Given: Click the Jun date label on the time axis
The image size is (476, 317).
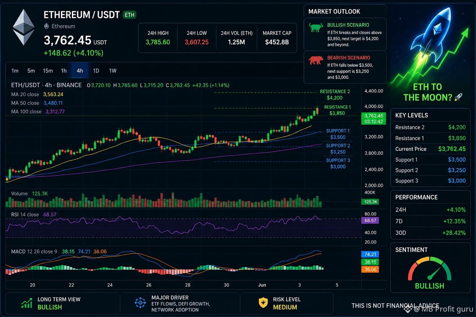Looking at the screenshot, I should point(262,285).
